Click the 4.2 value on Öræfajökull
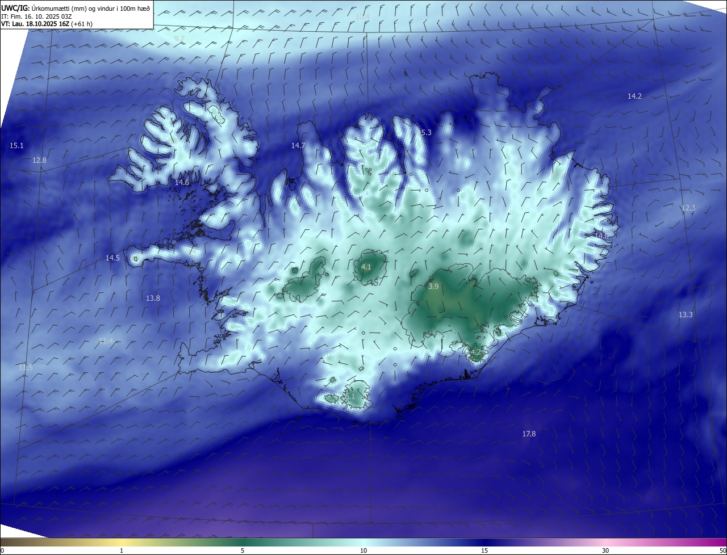The image size is (727, 555). pos(476,352)
